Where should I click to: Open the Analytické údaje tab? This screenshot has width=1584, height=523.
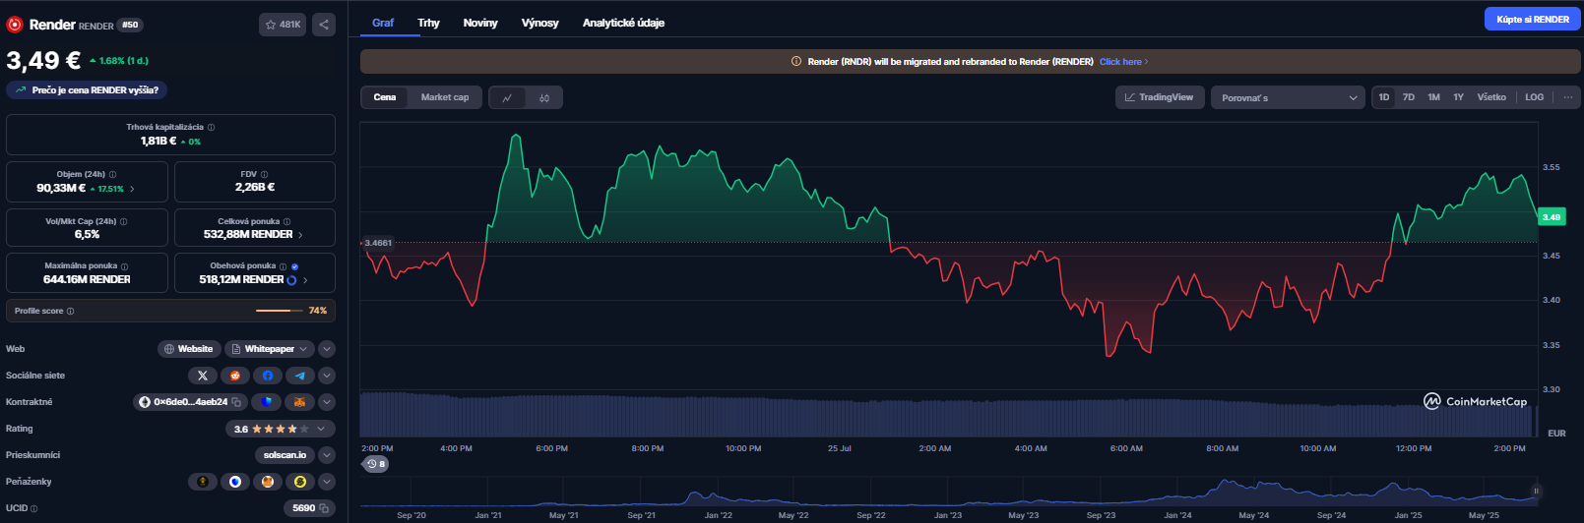pyautogui.click(x=623, y=23)
